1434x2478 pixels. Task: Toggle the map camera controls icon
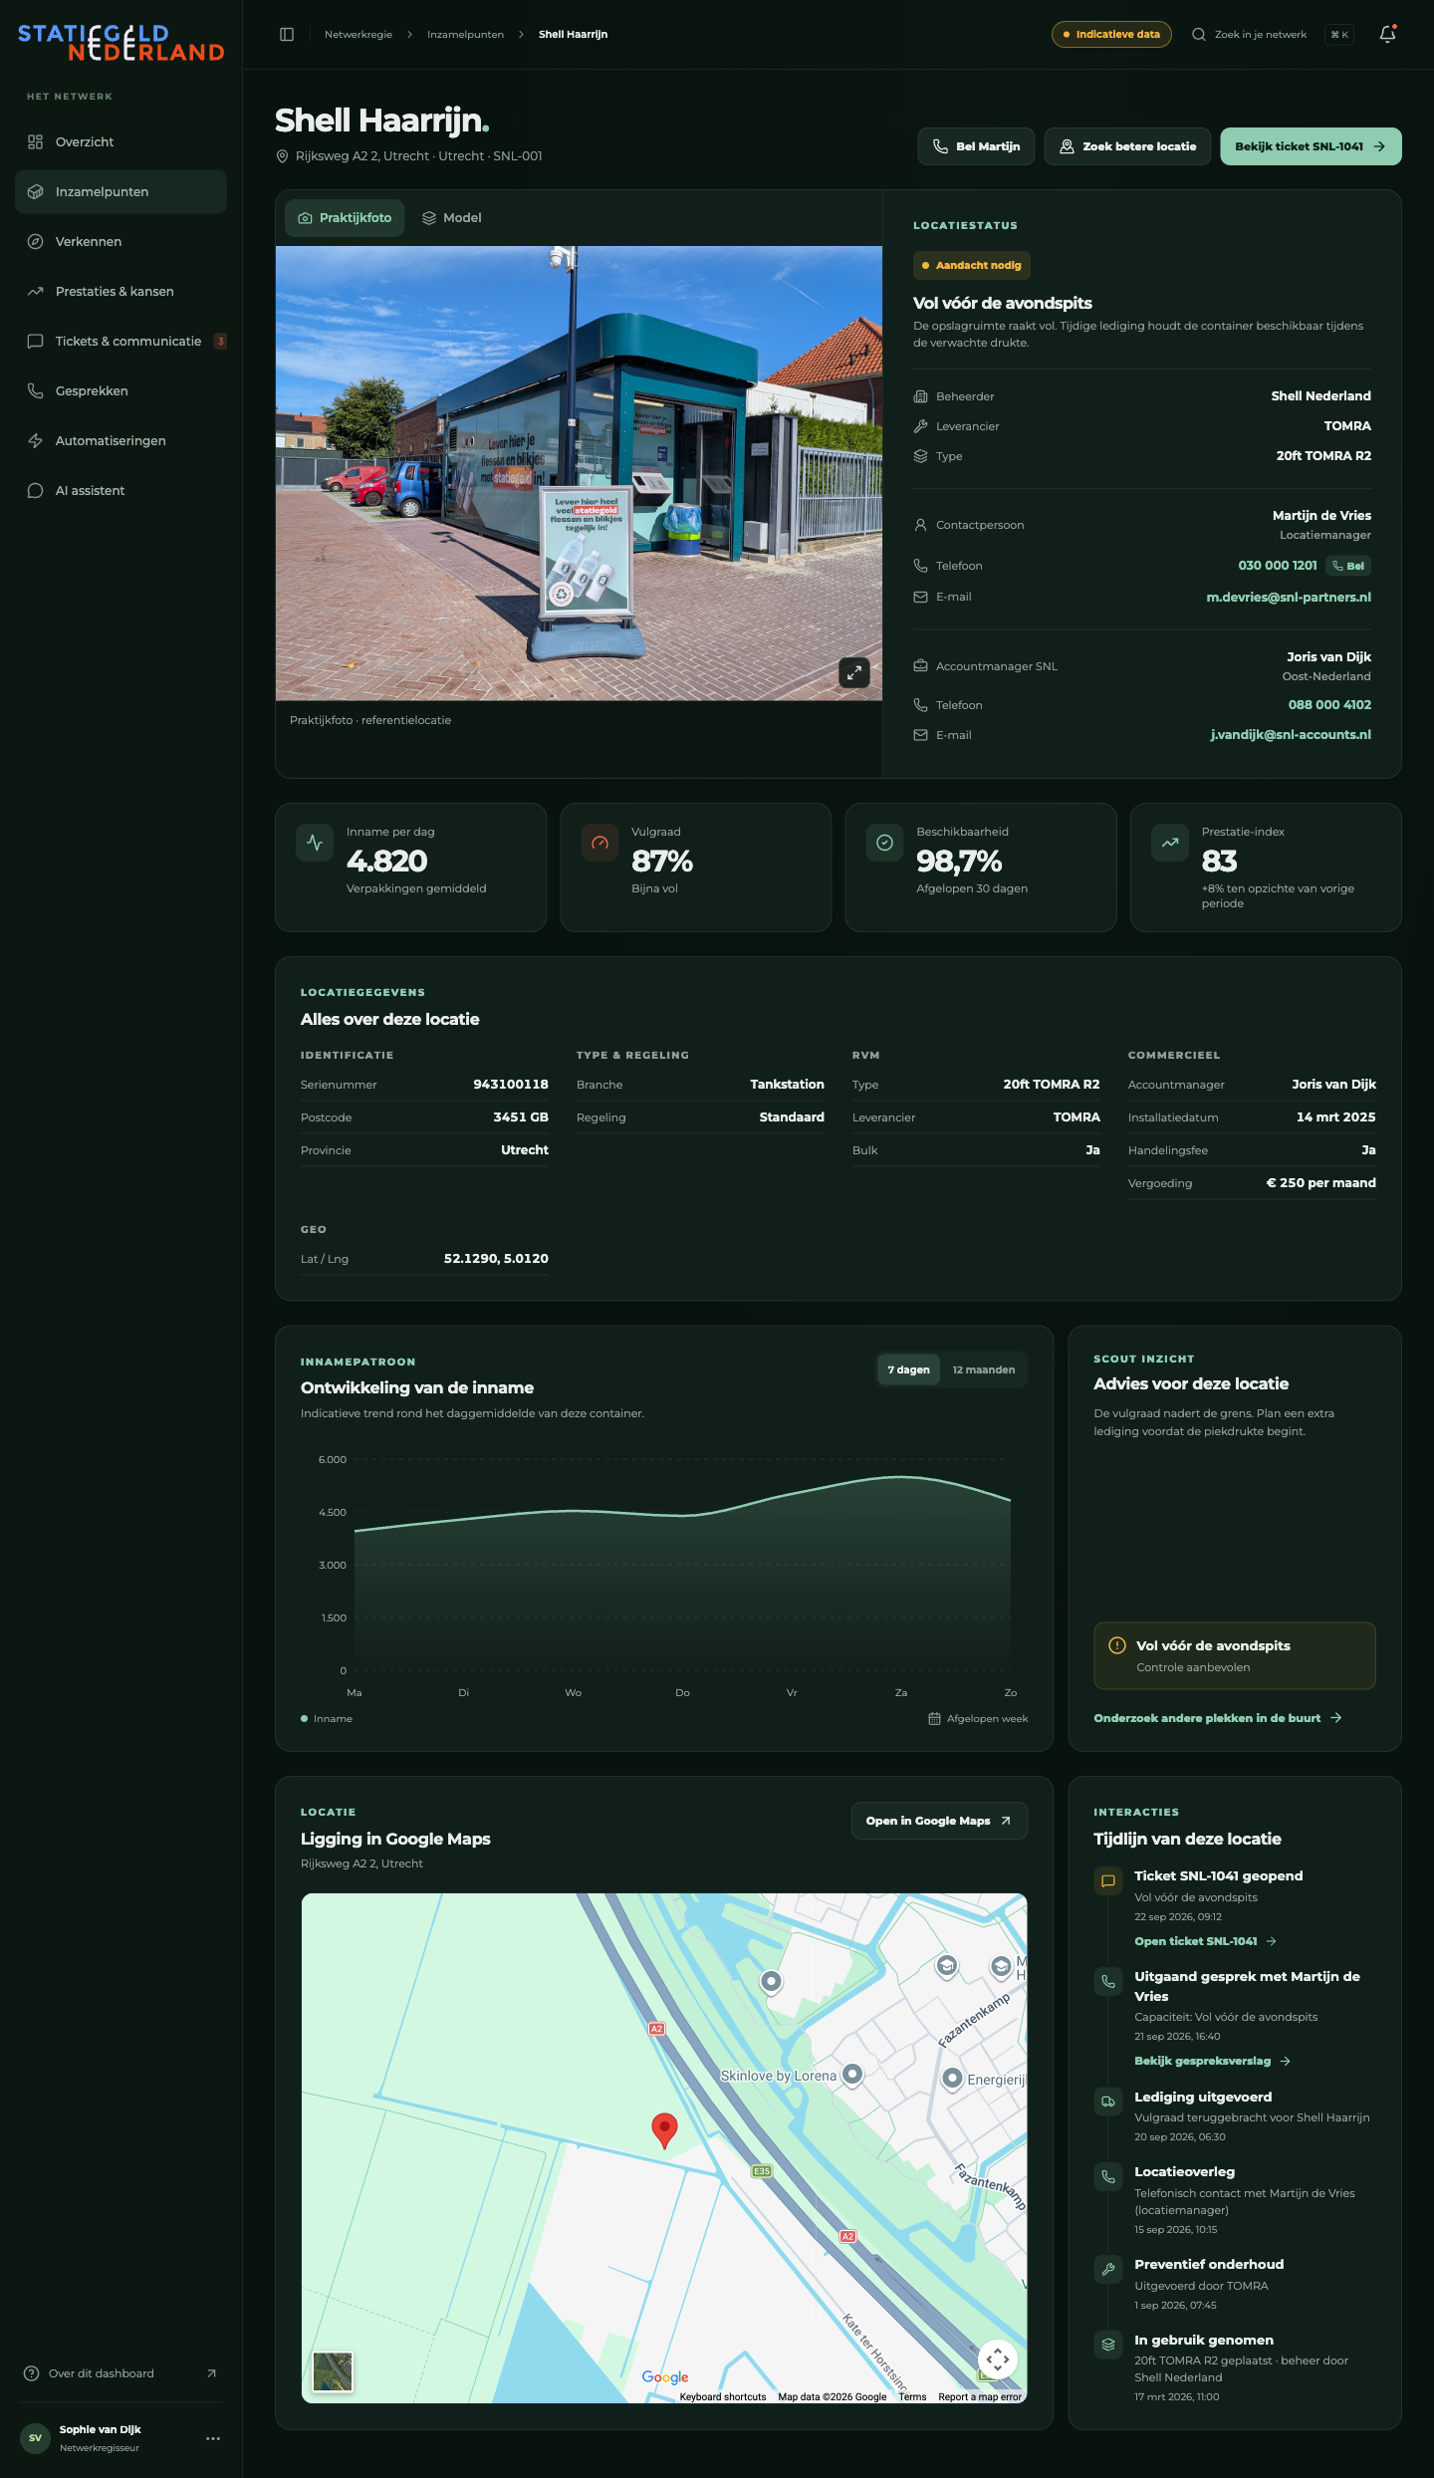tap(997, 2359)
